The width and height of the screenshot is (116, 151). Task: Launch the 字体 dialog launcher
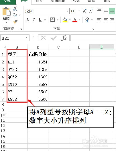point(93,29)
